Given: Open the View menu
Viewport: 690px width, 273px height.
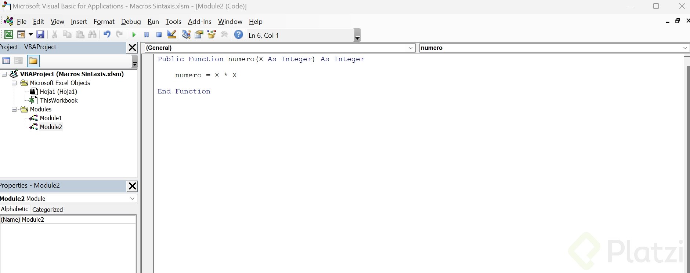Looking at the screenshot, I should [x=57, y=22].
